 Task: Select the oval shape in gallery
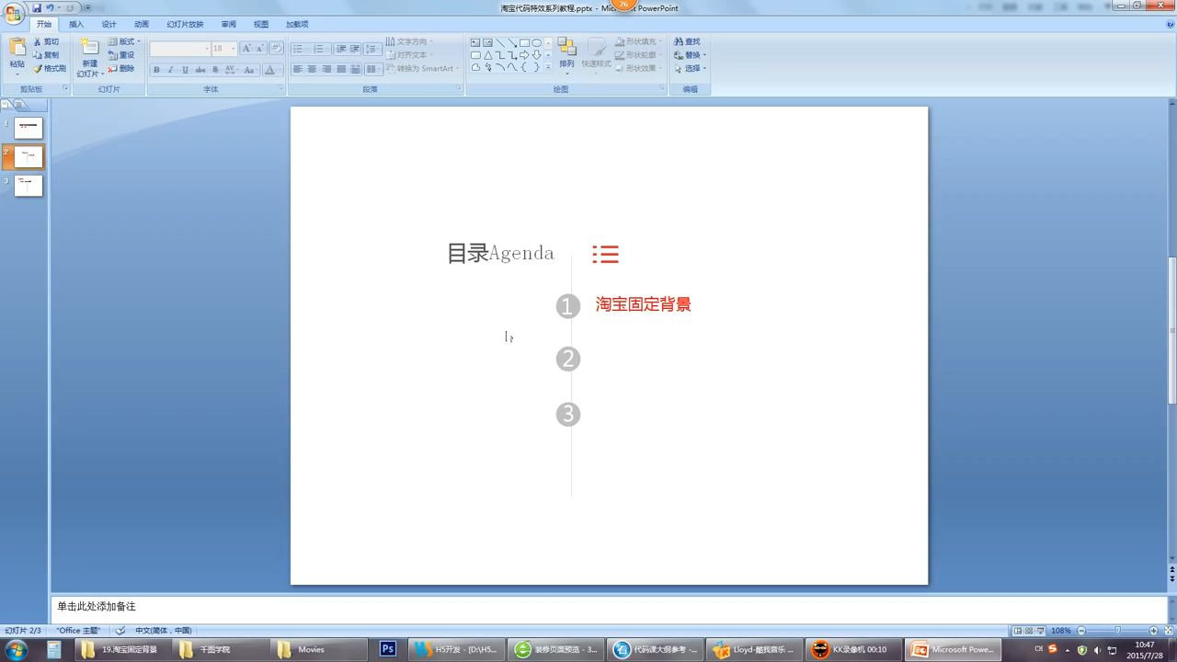[x=536, y=42]
